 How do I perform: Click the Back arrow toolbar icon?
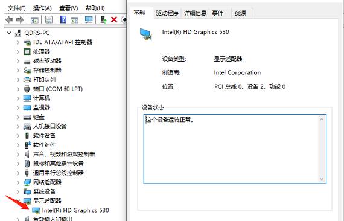pyautogui.click(x=9, y=20)
